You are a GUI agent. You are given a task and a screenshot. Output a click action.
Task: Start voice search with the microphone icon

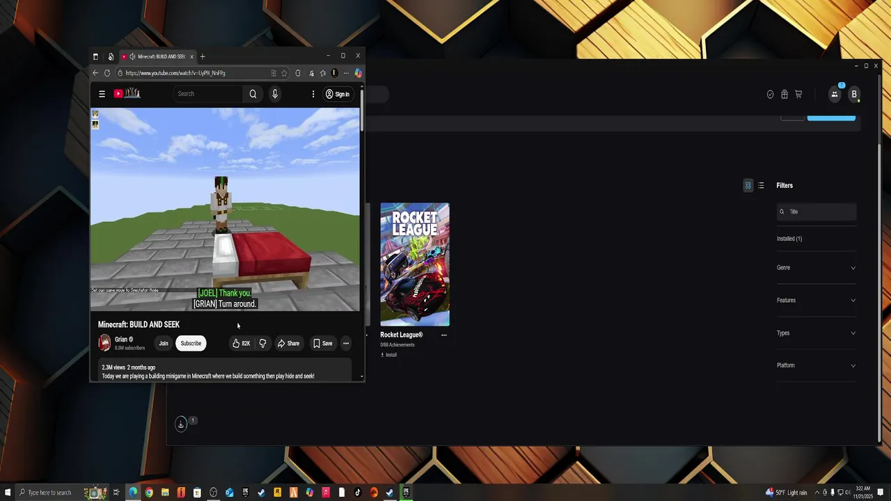point(275,94)
